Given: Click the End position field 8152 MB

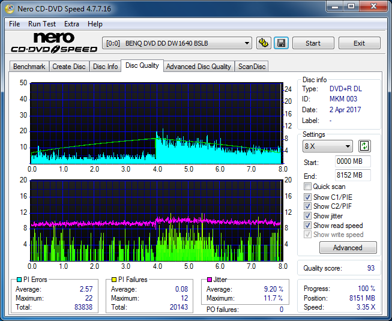Looking at the screenshot, I should pos(353,175).
